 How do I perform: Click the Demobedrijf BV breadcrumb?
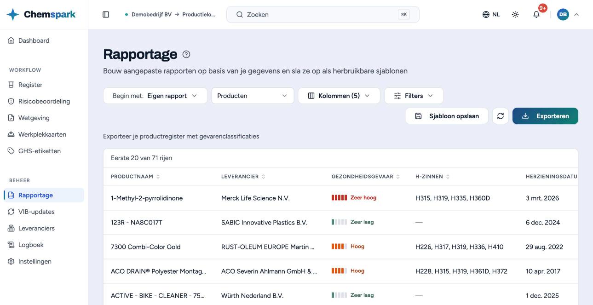pos(151,15)
